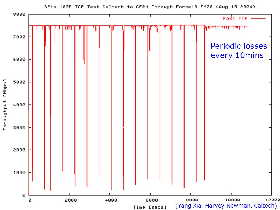This screenshot has width=280, height=210.
Task: Click the 2000 y-axis tick label
Action: 19,150
